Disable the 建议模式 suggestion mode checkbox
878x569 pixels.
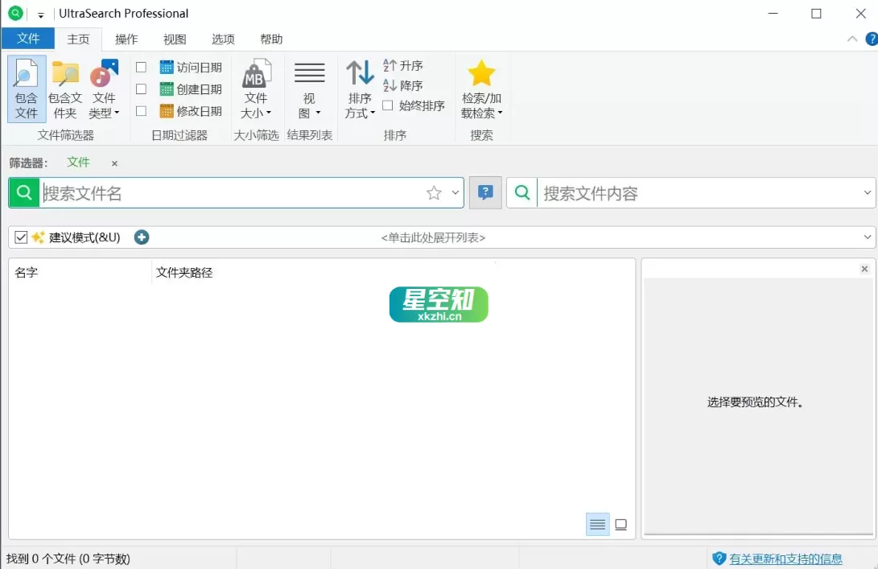point(19,237)
